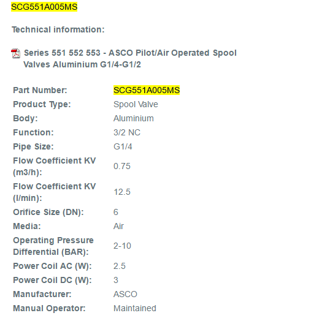Click the 0.75 flow coefficient value
The width and height of the screenshot is (333, 321).
[122, 166]
